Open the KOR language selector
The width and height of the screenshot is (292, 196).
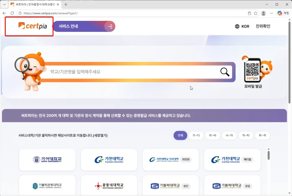(242, 26)
